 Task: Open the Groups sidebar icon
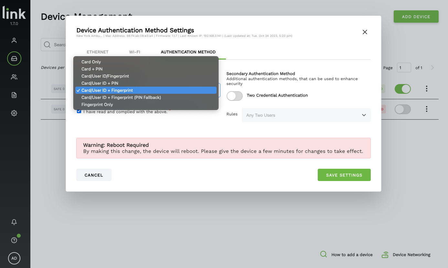point(14,77)
